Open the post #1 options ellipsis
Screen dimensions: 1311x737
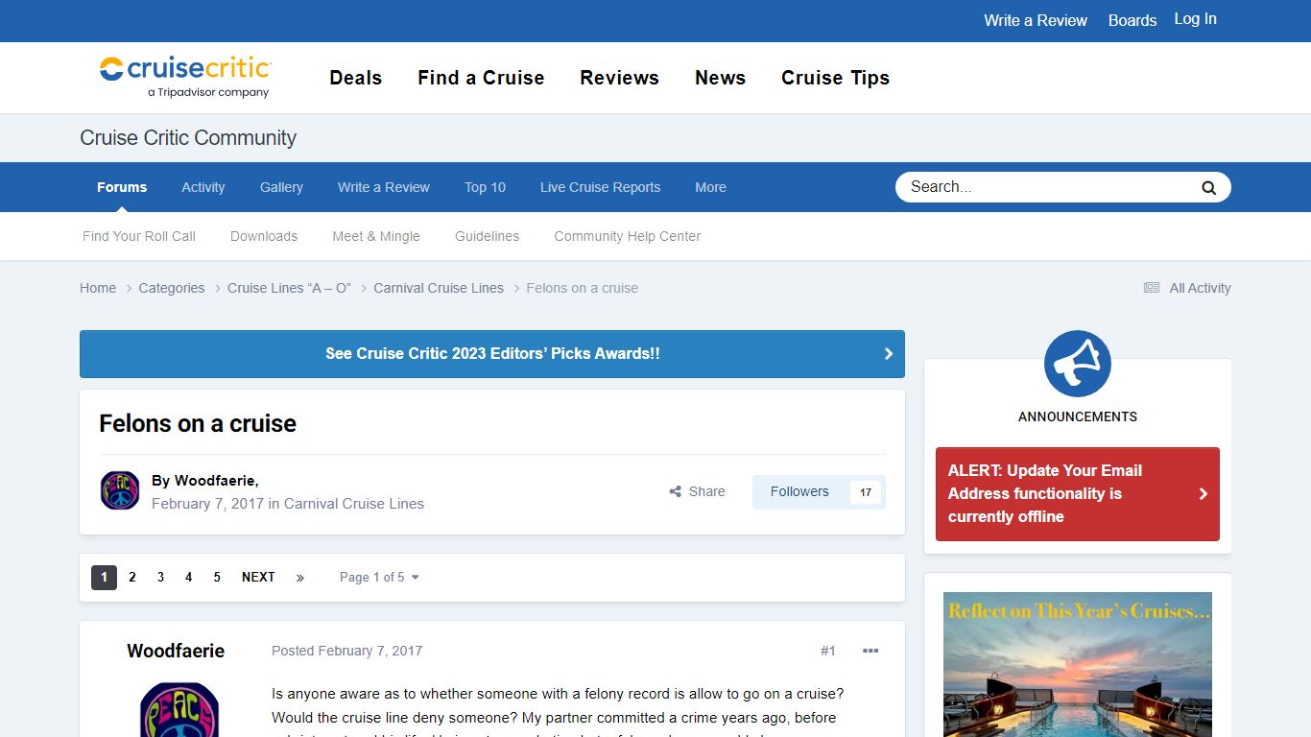(870, 651)
